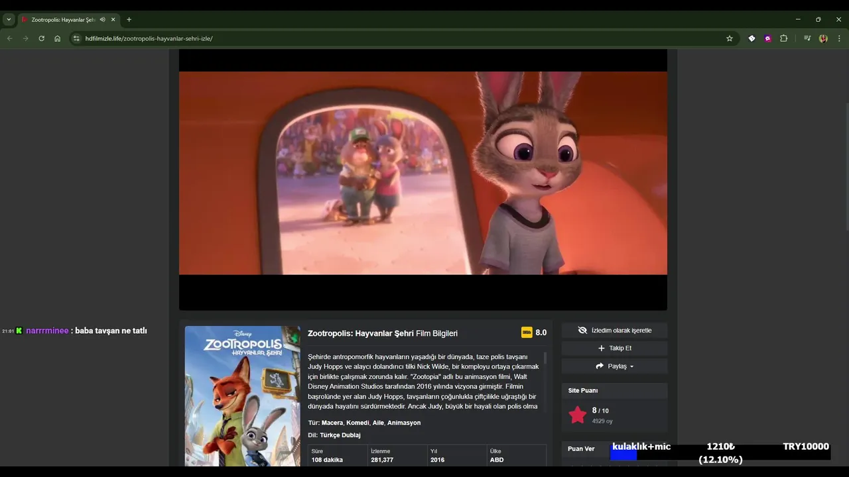This screenshot has width=849, height=477.
Task: Open the Extensions puzzle menu
Action: 783,38
